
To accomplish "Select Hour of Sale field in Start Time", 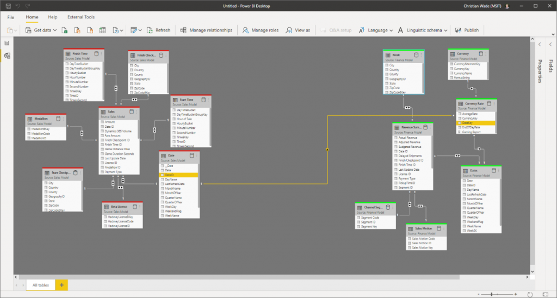I will 190,119.
